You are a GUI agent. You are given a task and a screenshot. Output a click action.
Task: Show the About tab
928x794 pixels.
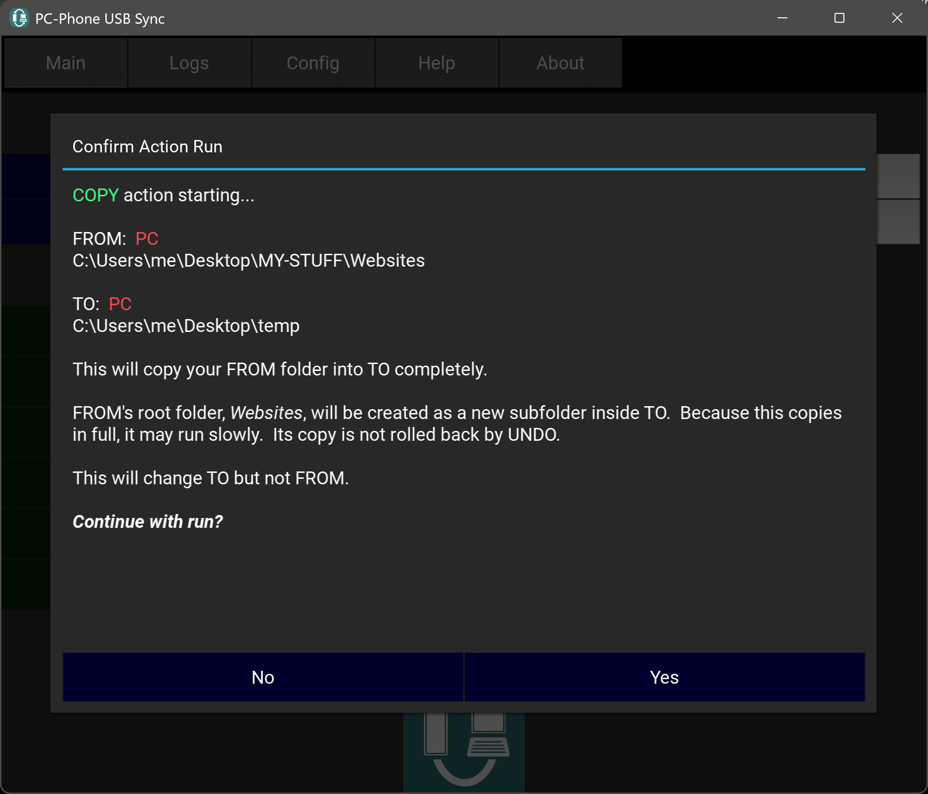point(560,63)
